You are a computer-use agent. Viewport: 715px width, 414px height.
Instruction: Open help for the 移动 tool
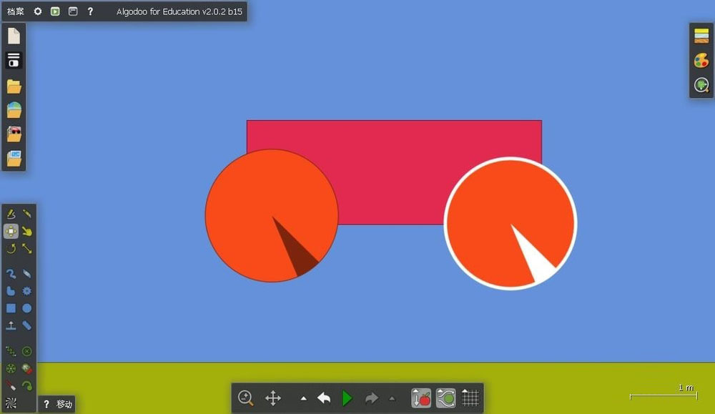[46, 404]
